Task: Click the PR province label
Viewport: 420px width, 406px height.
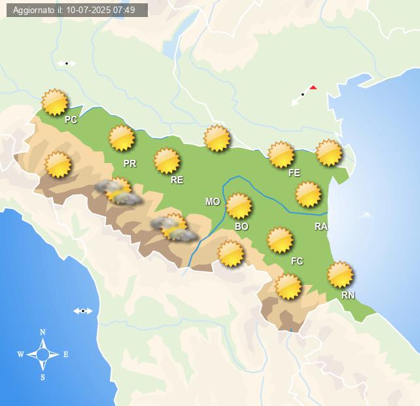Action: click(130, 163)
